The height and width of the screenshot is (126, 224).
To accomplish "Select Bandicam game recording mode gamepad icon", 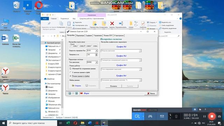I will [x=150, y=116].
